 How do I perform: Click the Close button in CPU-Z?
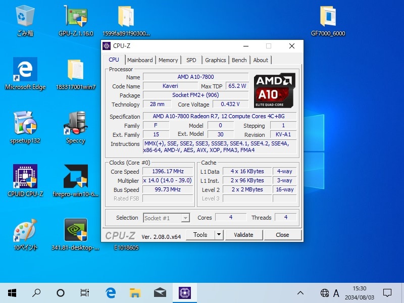click(x=282, y=235)
